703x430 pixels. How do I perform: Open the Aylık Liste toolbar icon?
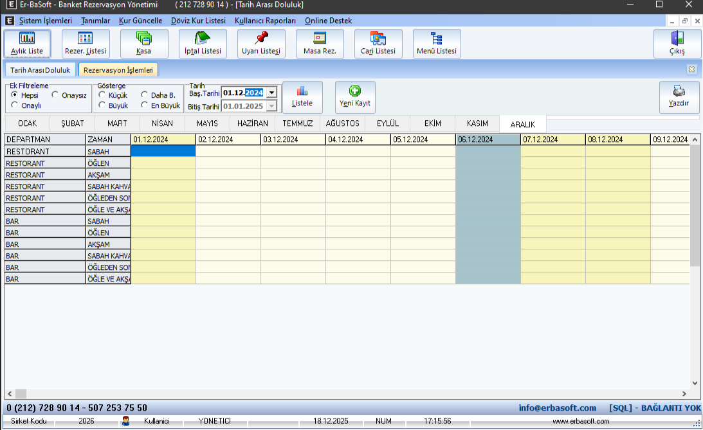(27, 38)
